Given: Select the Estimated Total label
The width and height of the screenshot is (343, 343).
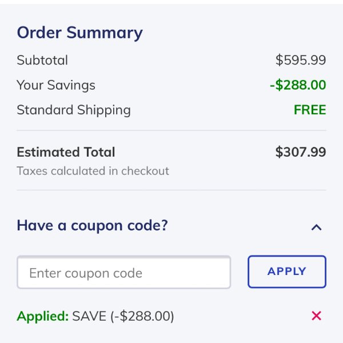Looking at the screenshot, I should click(x=66, y=152).
